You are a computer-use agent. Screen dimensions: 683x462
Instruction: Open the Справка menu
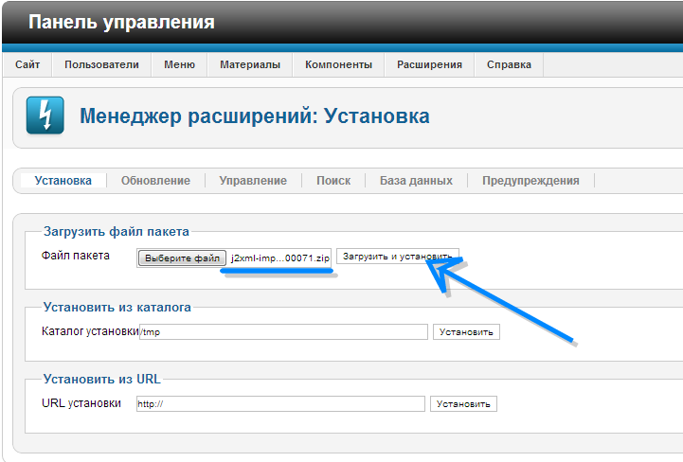509,65
